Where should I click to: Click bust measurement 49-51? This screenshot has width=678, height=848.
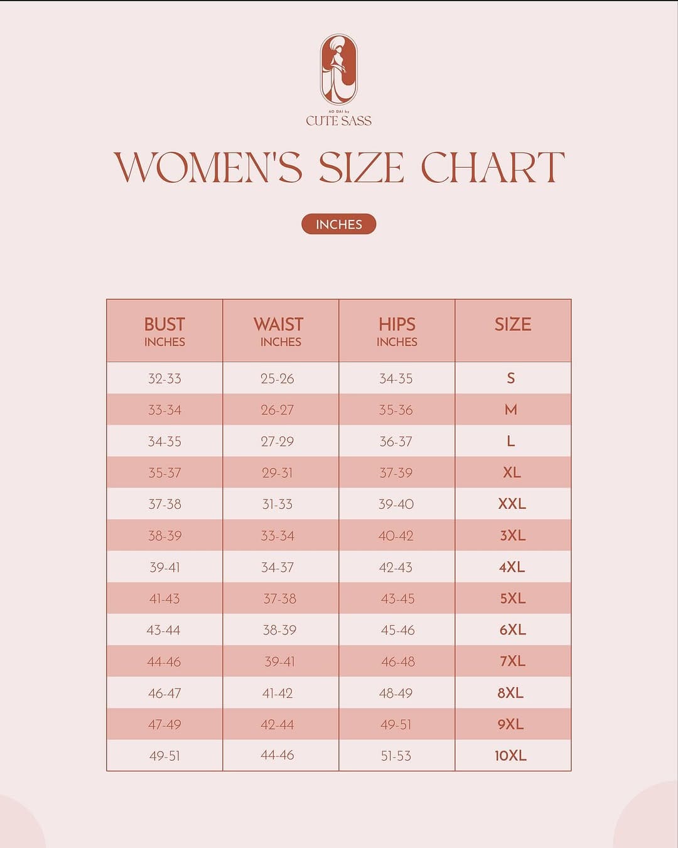[x=164, y=756]
